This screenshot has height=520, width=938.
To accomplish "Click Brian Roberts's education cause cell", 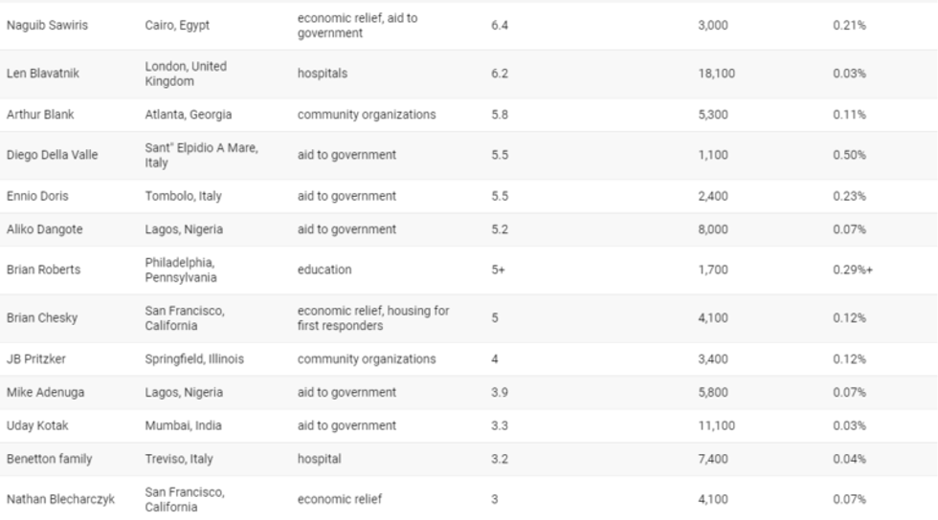I will pos(324,270).
